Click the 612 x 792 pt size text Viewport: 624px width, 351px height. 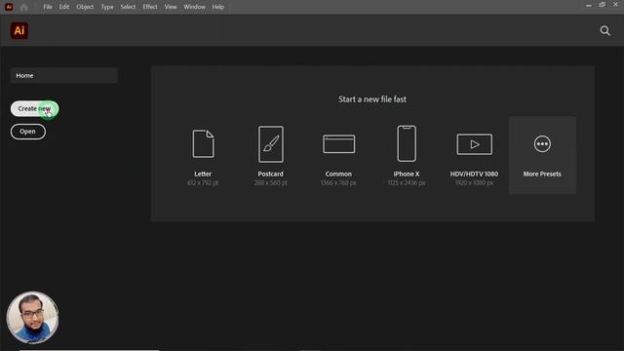tap(203, 182)
